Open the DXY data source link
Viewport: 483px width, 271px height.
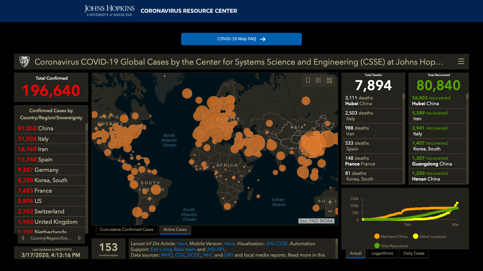(229, 255)
